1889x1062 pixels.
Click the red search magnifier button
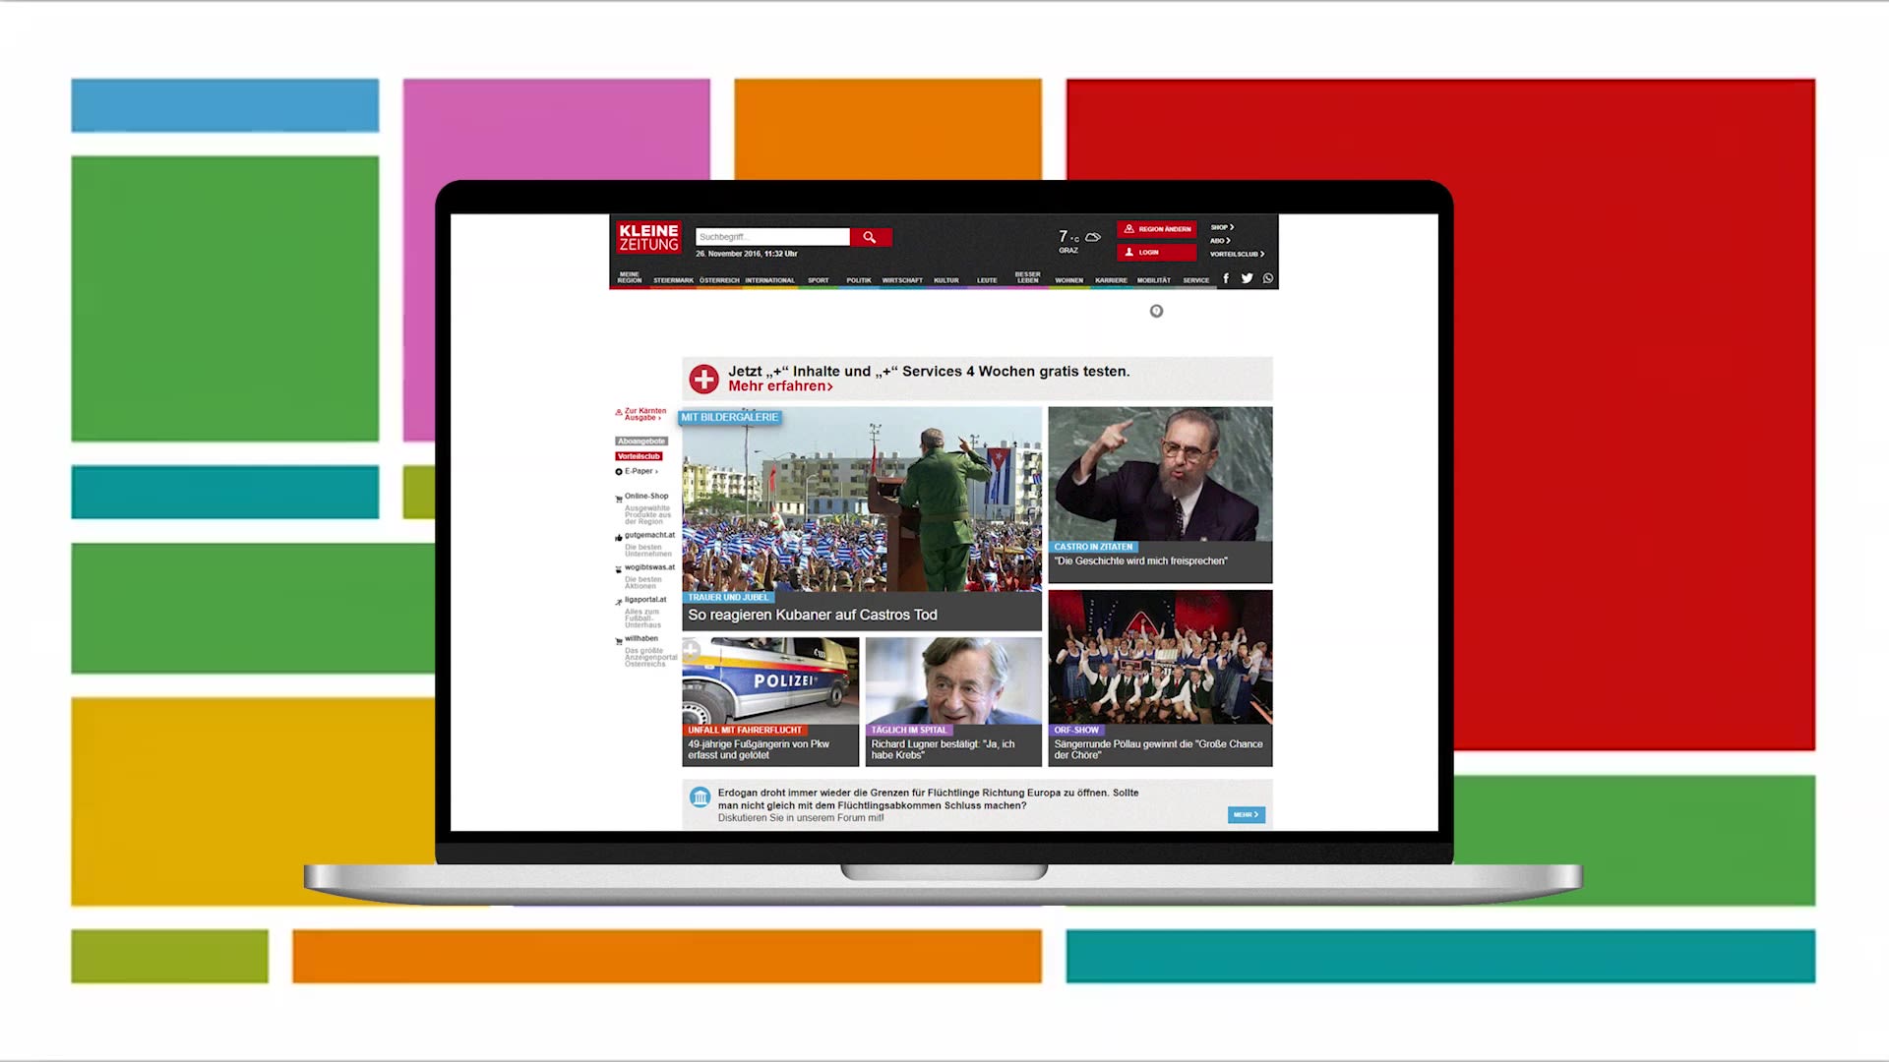point(870,237)
